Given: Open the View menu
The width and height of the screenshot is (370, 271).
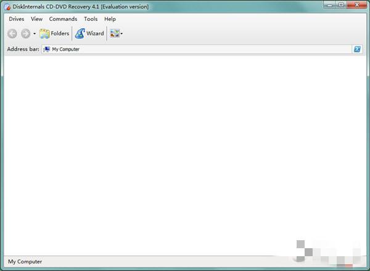Looking at the screenshot, I should pyautogui.click(x=36, y=19).
